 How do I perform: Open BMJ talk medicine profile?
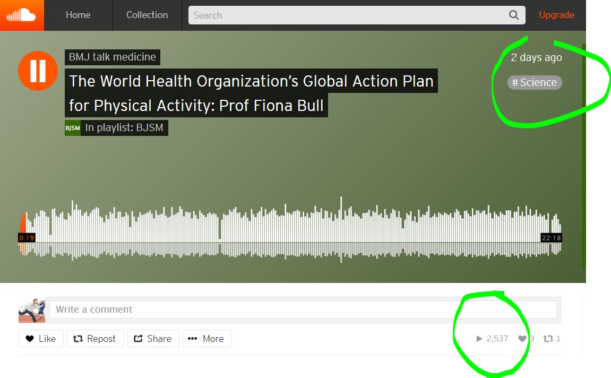112,57
